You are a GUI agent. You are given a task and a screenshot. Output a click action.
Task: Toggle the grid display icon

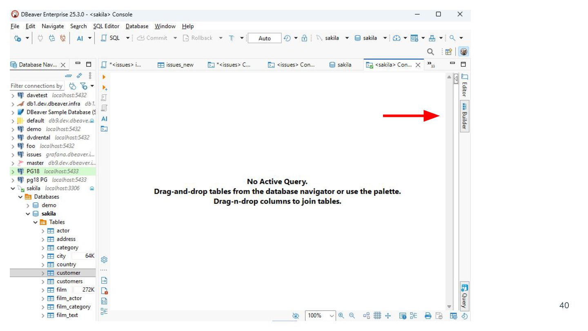(377, 315)
